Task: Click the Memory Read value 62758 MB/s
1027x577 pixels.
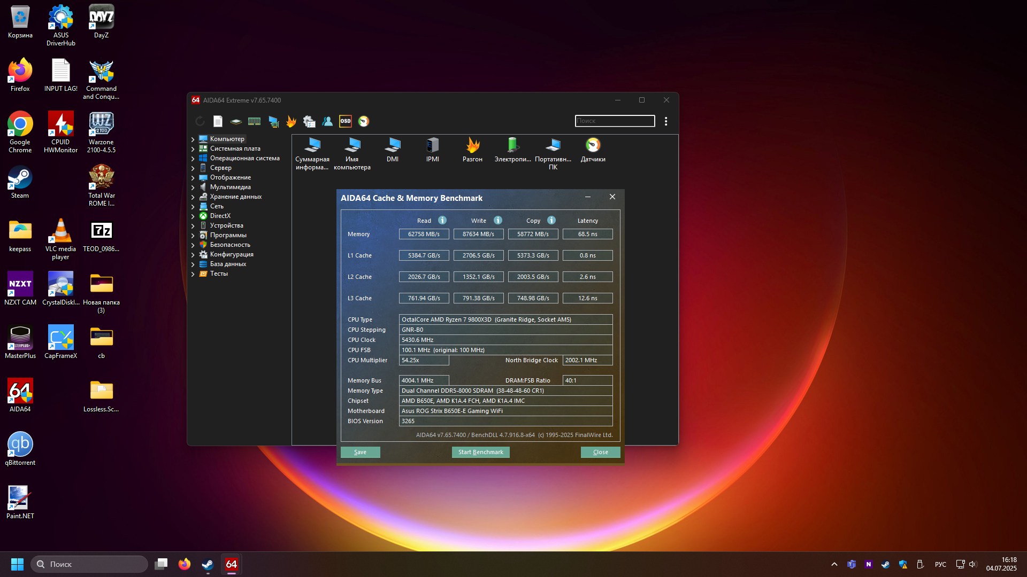Action: 424,234
